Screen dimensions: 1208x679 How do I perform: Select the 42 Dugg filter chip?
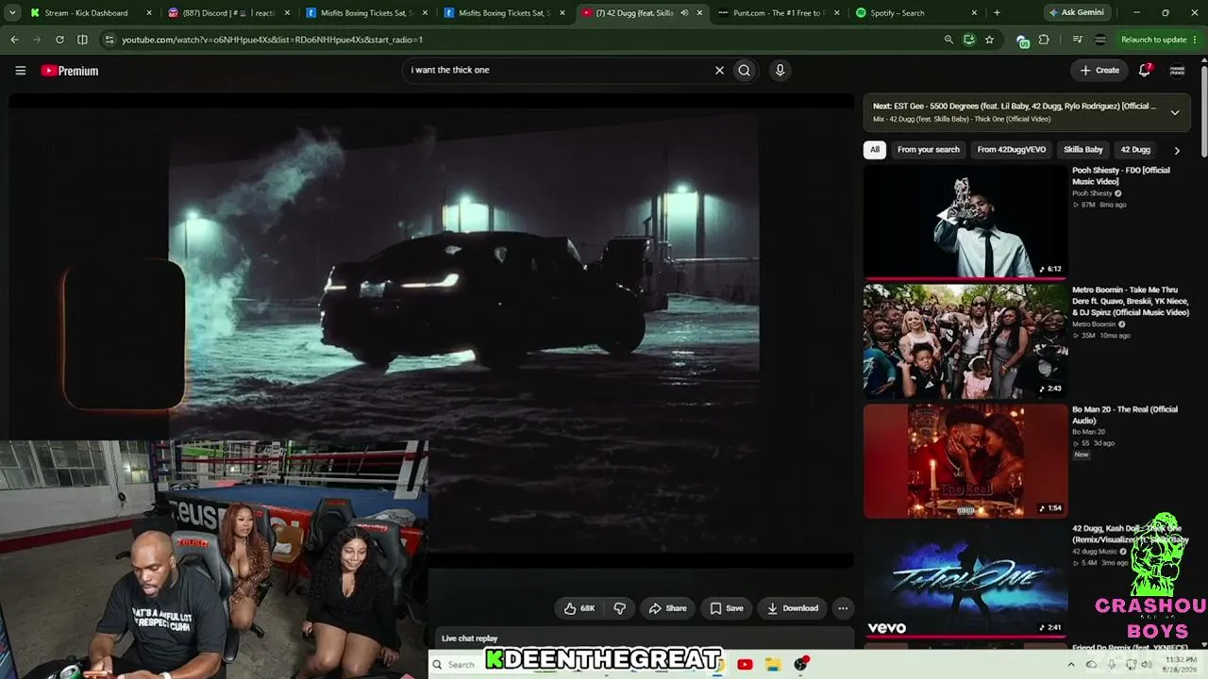tap(1135, 150)
